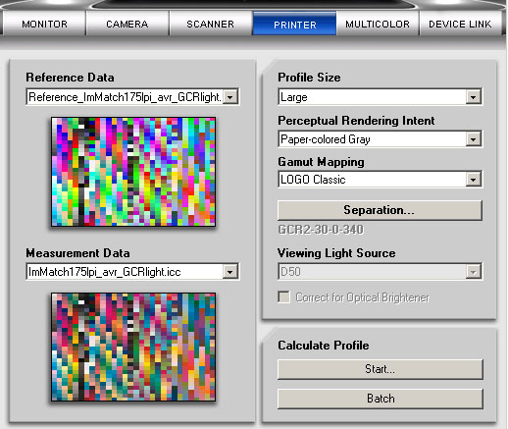Click the Reference Data heading
Image resolution: width=508 pixels, height=429 pixels.
point(70,78)
